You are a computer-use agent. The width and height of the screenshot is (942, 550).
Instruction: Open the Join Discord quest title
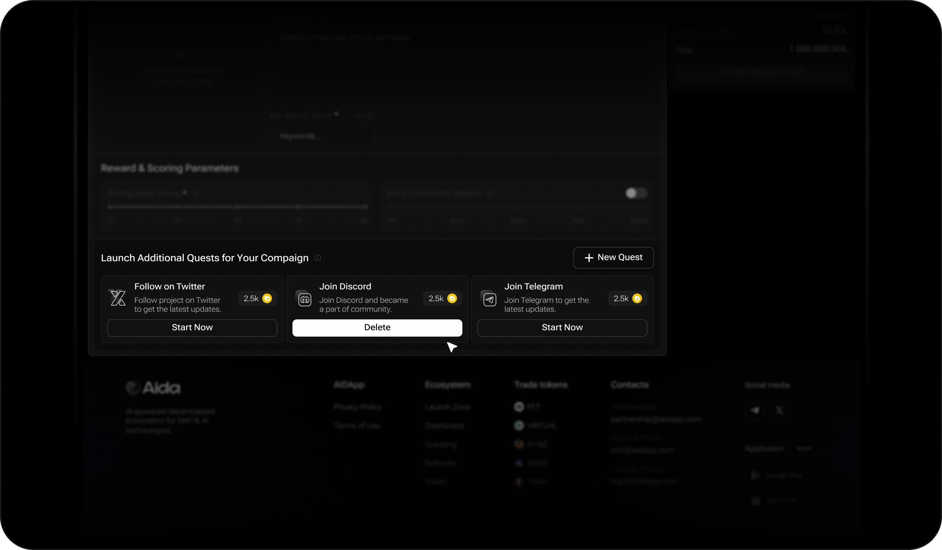point(345,286)
